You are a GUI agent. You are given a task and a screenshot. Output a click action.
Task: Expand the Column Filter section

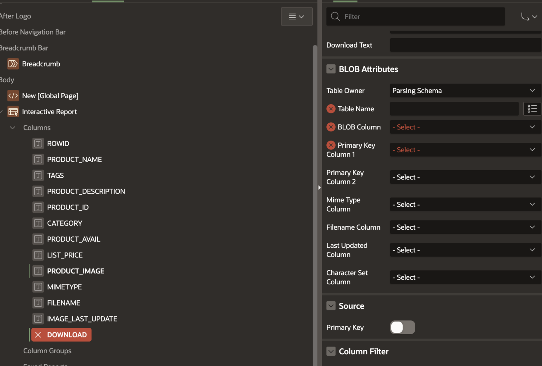[331, 351]
